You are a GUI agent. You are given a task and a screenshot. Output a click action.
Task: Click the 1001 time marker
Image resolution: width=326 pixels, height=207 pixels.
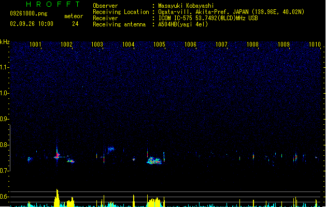[35, 45]
